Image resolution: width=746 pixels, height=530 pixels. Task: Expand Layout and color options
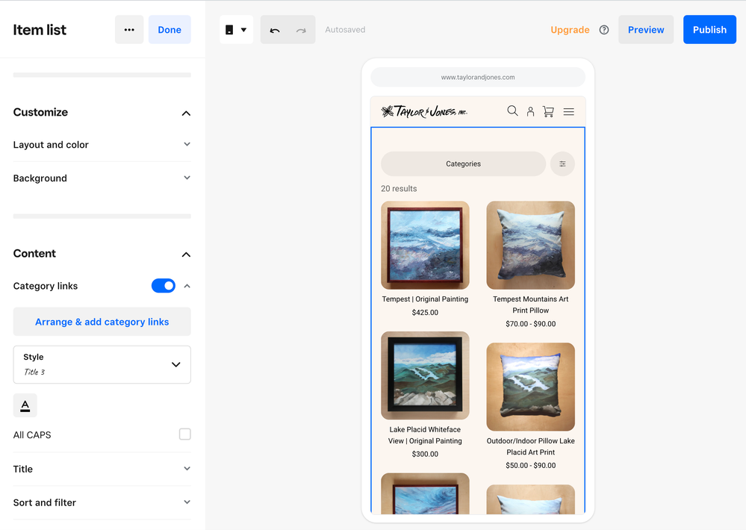[x=102, y=145]
